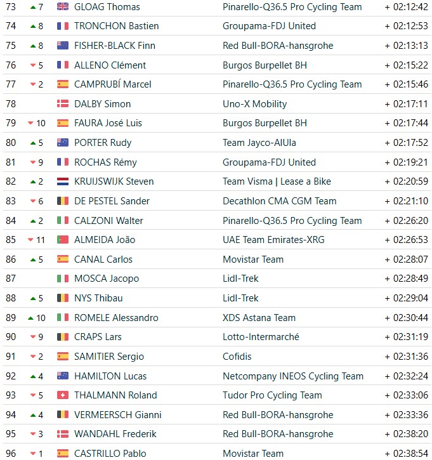Open Team Visma | Lease a Bike page
Screen dimensions: 432x460
[x=277, y=181]
